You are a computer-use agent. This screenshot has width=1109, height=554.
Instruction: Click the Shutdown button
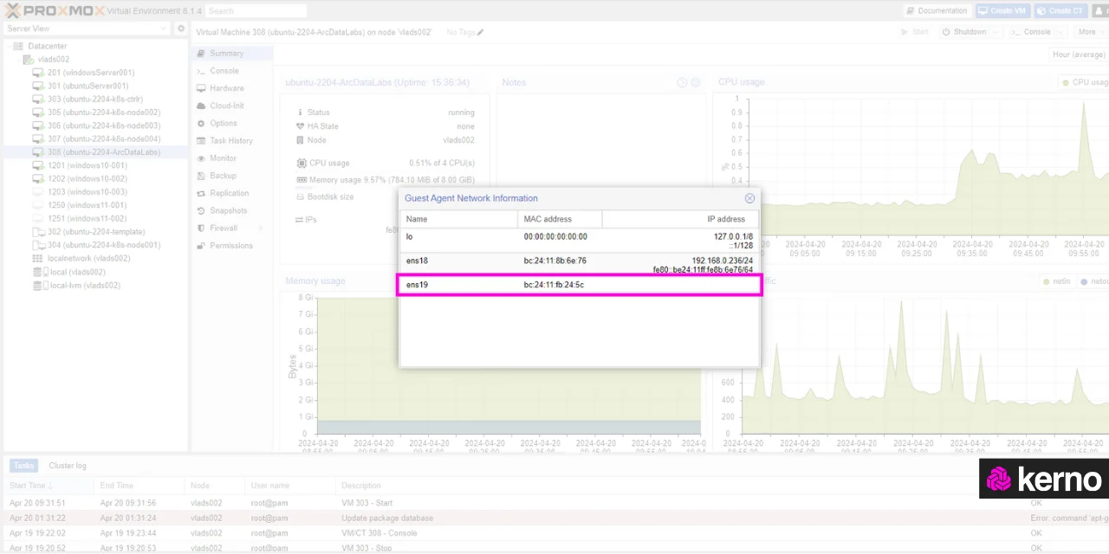[963, 32]
